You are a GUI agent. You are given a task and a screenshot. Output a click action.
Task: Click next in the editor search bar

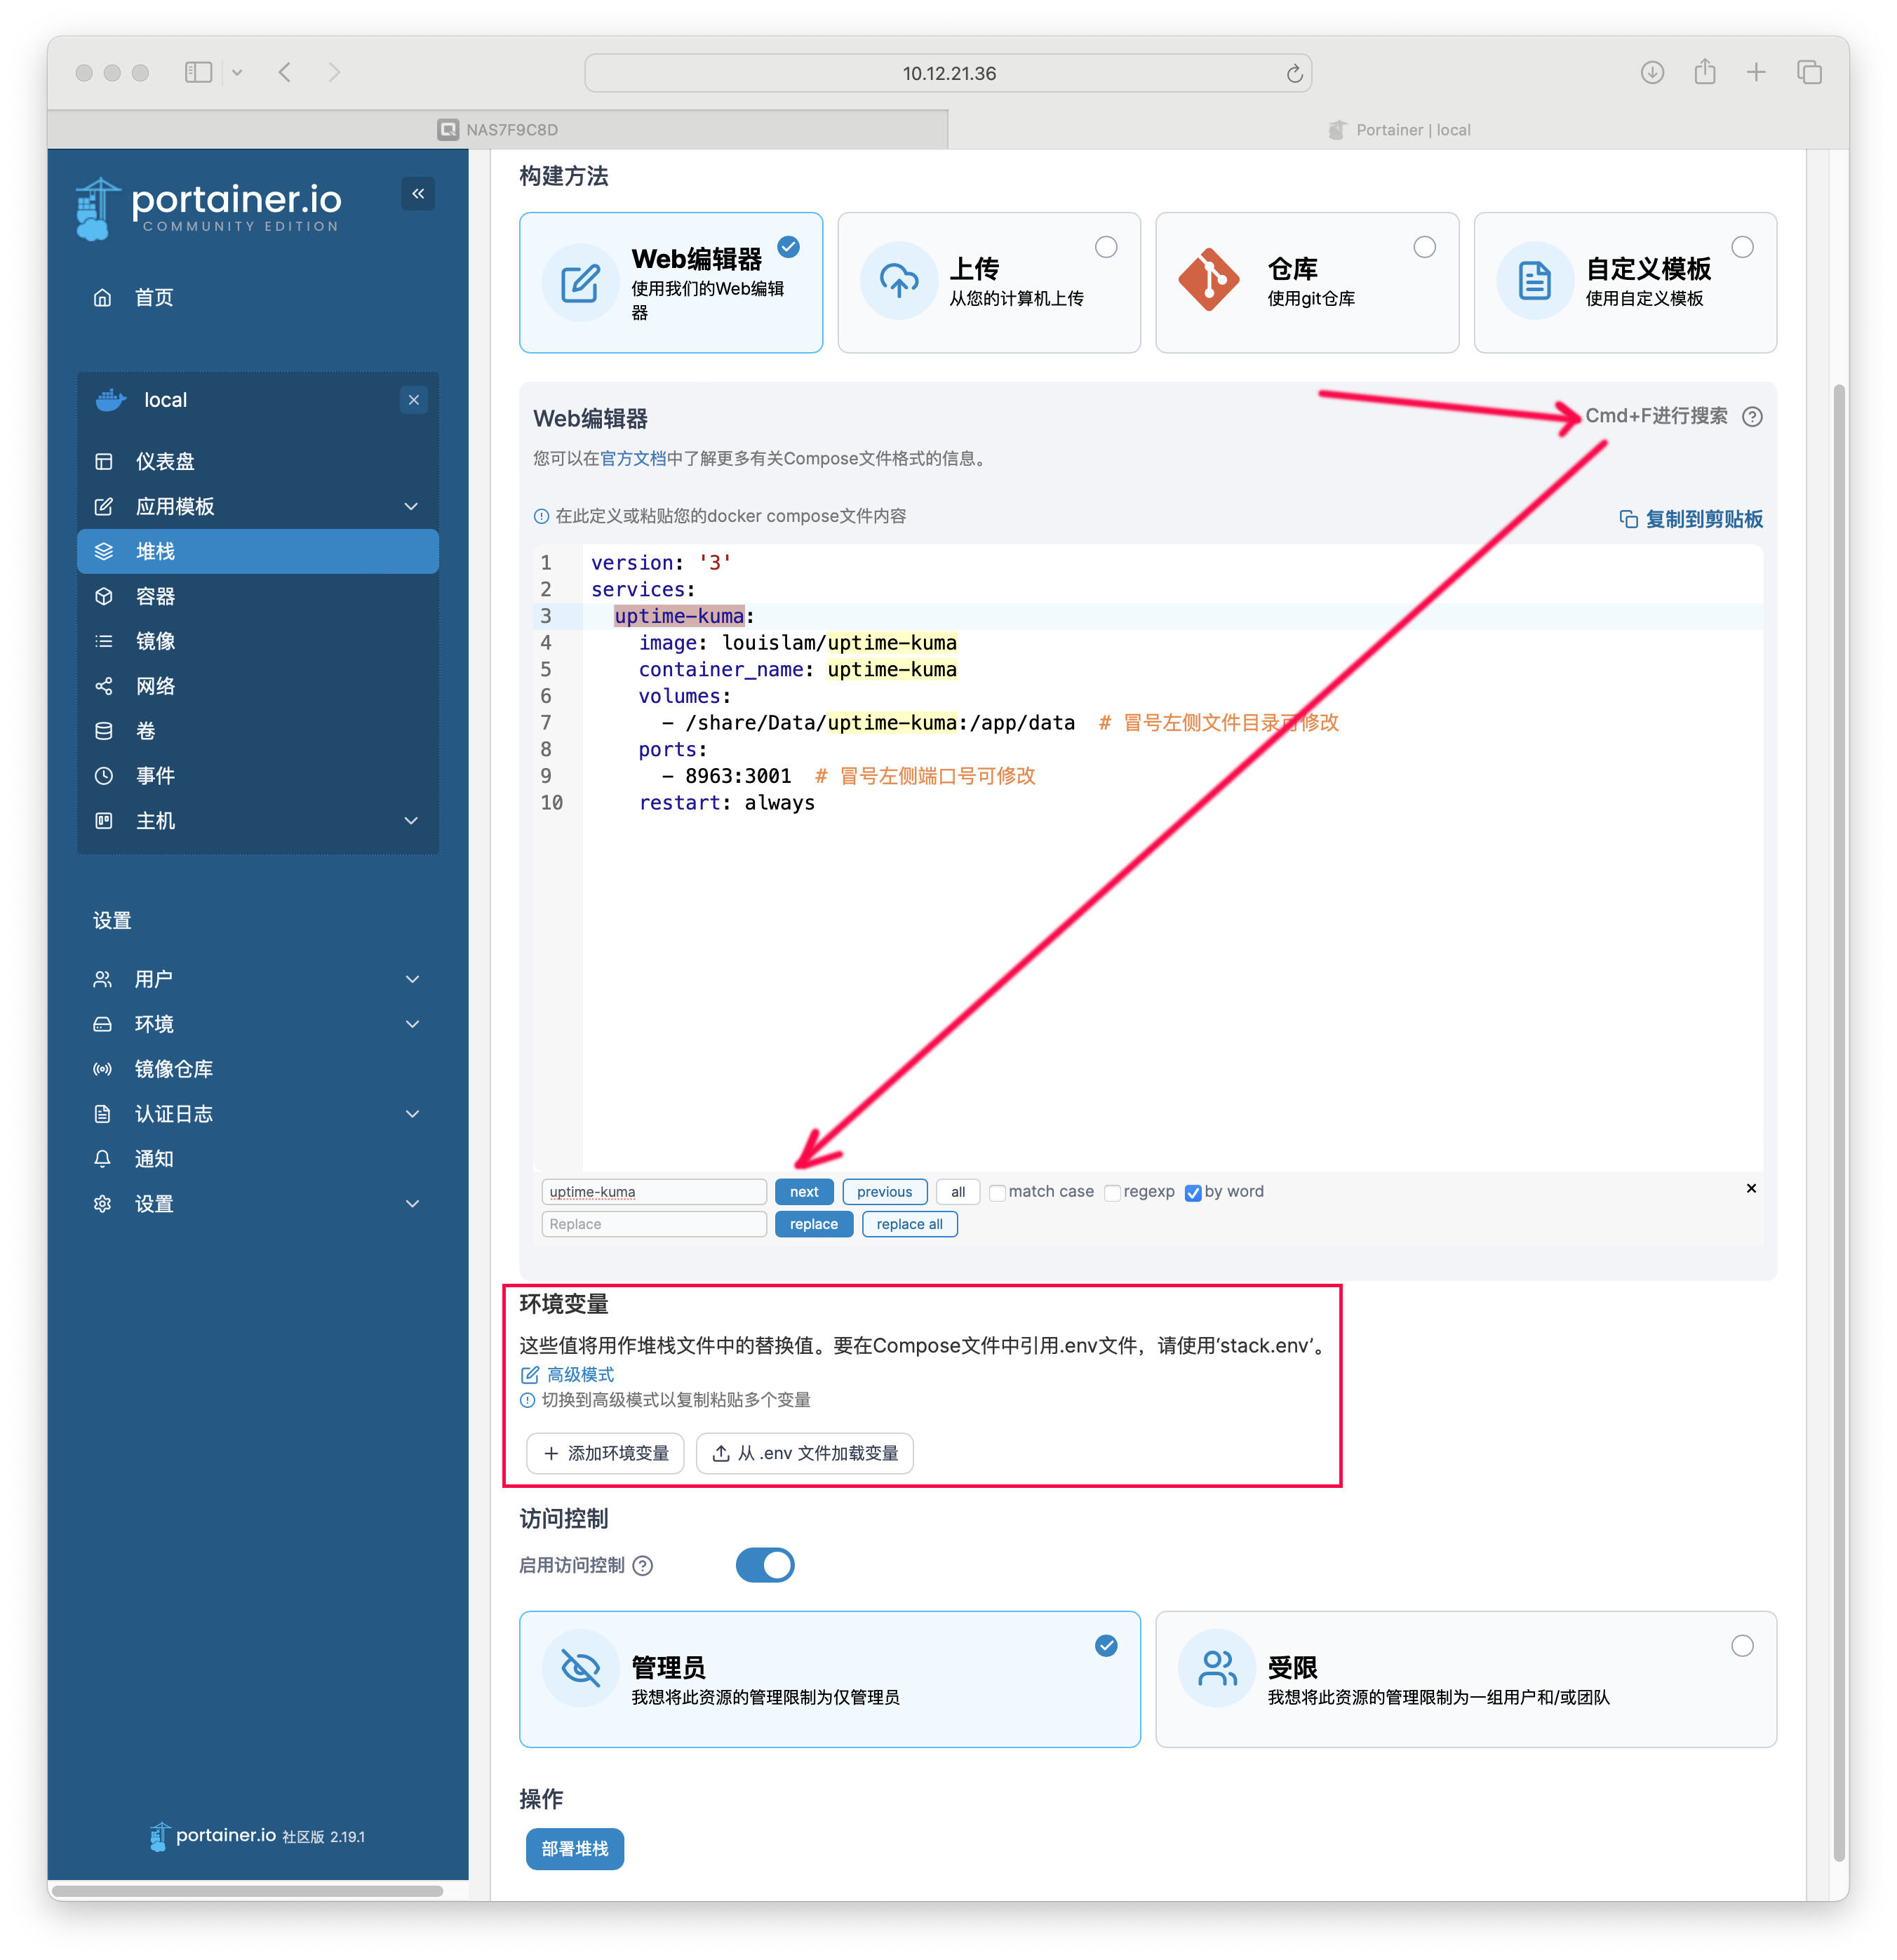804,1192
